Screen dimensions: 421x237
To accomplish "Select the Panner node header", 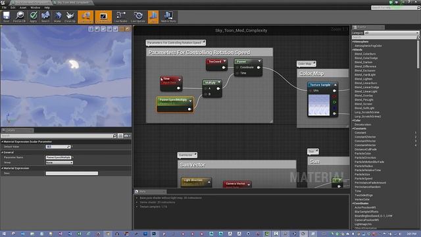I will [248, 61].
